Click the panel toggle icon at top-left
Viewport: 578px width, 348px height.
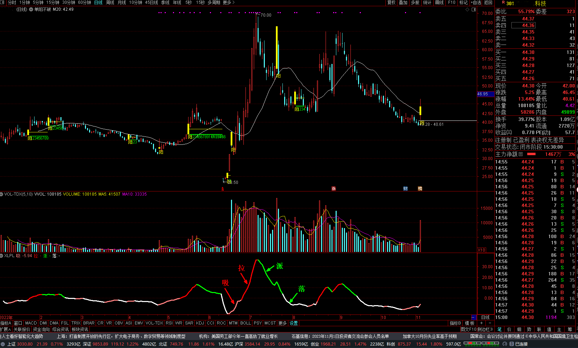tap(3, 2)
